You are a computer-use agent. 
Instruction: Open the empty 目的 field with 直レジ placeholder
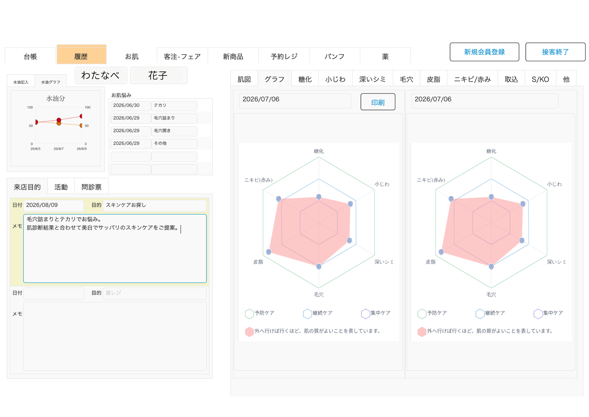coord(155,293)
